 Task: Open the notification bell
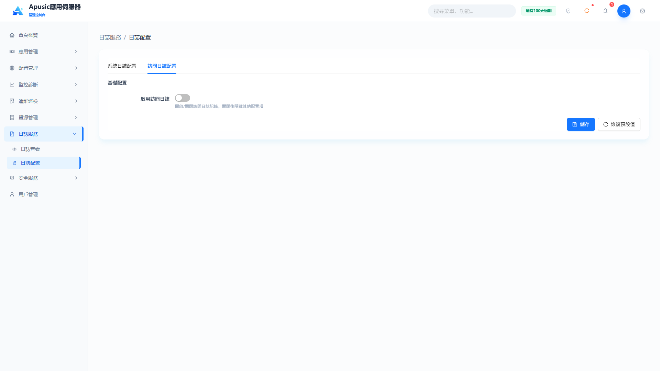point(605,11)
